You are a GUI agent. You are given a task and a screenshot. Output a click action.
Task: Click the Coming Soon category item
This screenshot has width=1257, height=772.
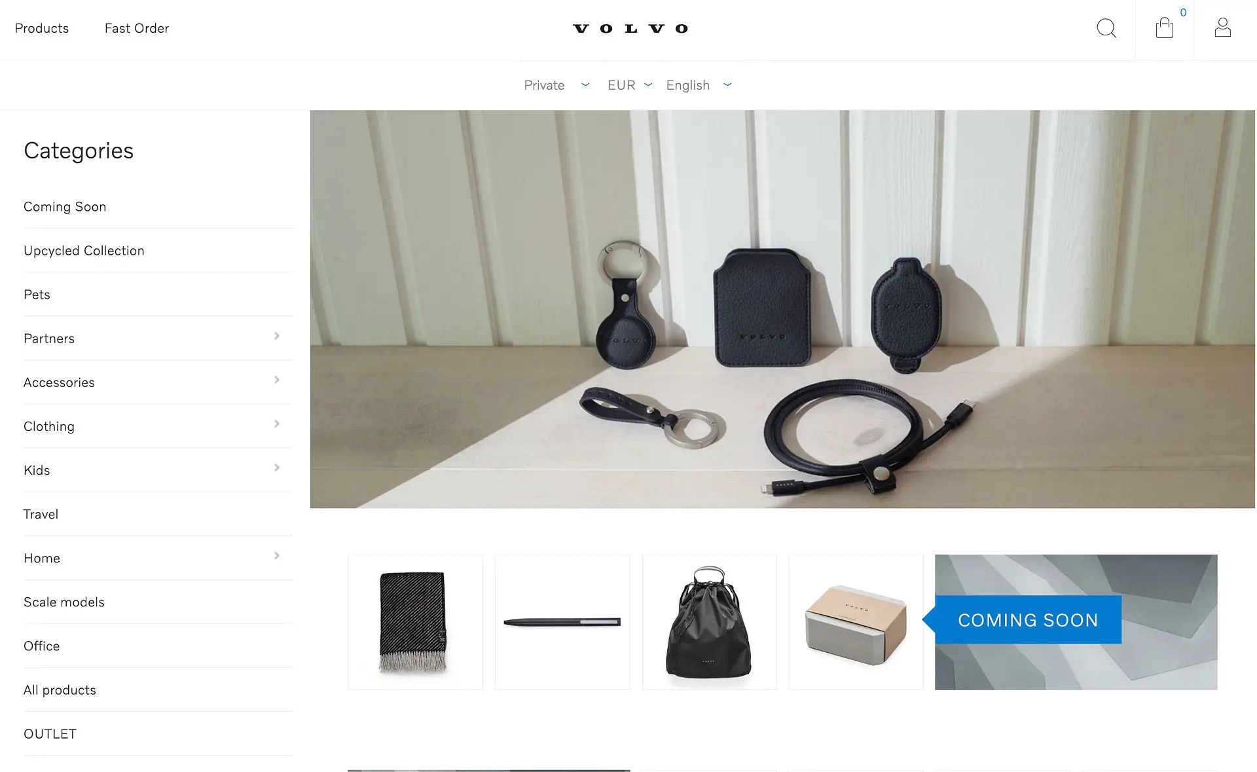point(65,206)
